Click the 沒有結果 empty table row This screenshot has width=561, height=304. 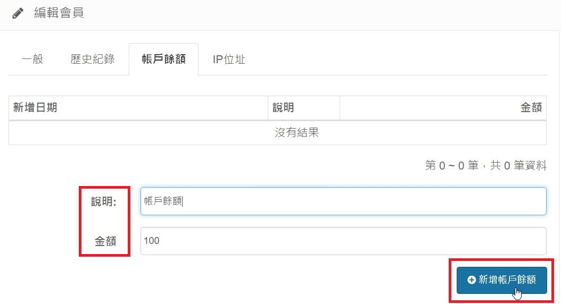coord(296,132)
